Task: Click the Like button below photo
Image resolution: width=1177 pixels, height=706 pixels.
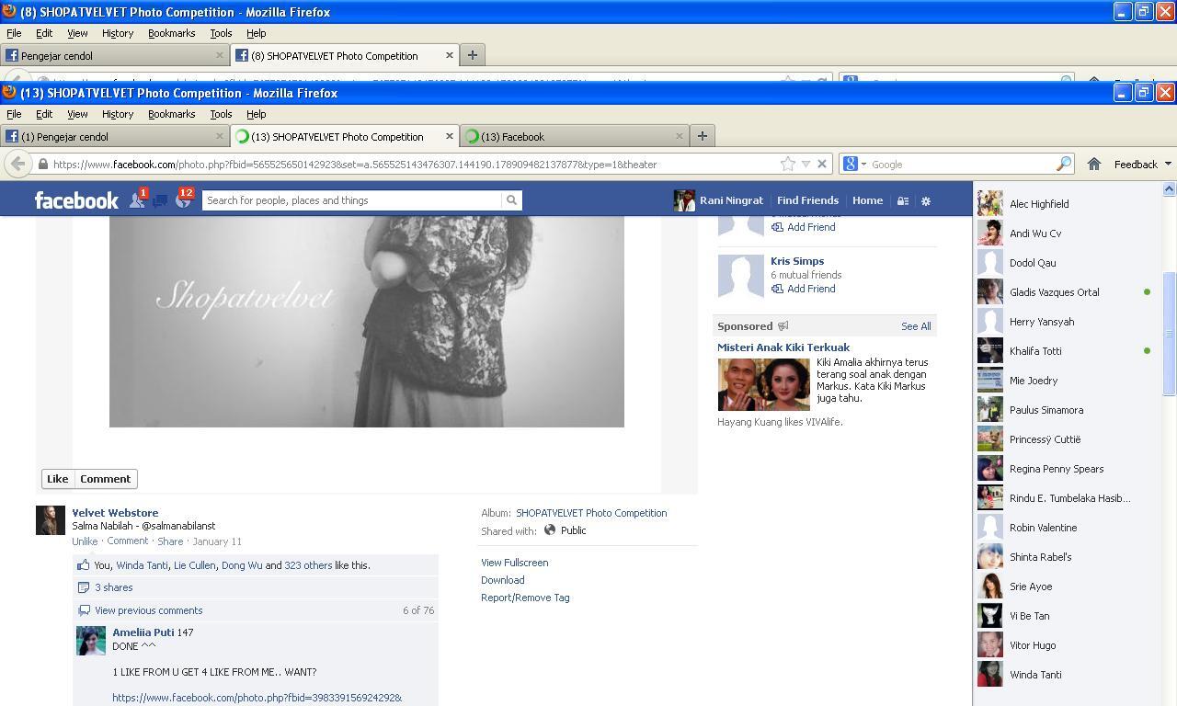Action: [x=57, y=479]
